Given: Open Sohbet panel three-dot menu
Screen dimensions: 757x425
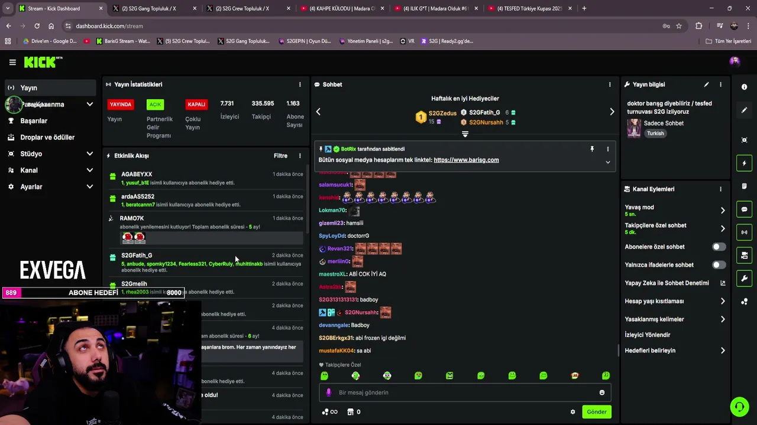Looking at the screenshot, I should 610,84.
